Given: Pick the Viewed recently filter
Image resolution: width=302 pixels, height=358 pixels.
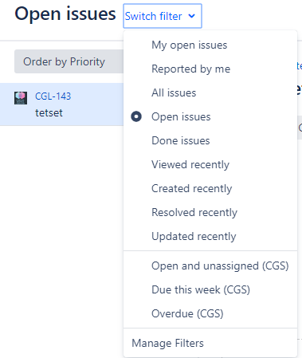Looking at the screenshot, I should (210, 164).
